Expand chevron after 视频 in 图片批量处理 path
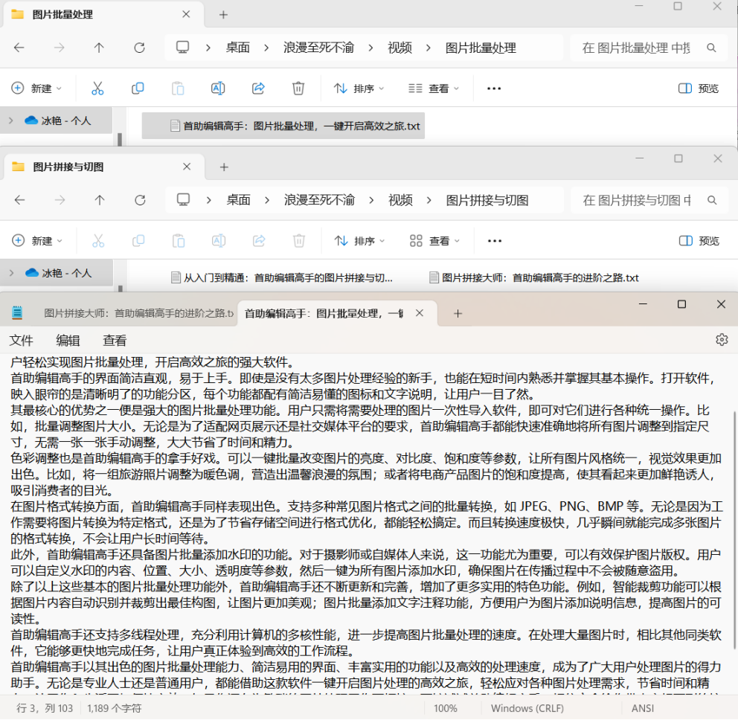 (x=428, y=48)
